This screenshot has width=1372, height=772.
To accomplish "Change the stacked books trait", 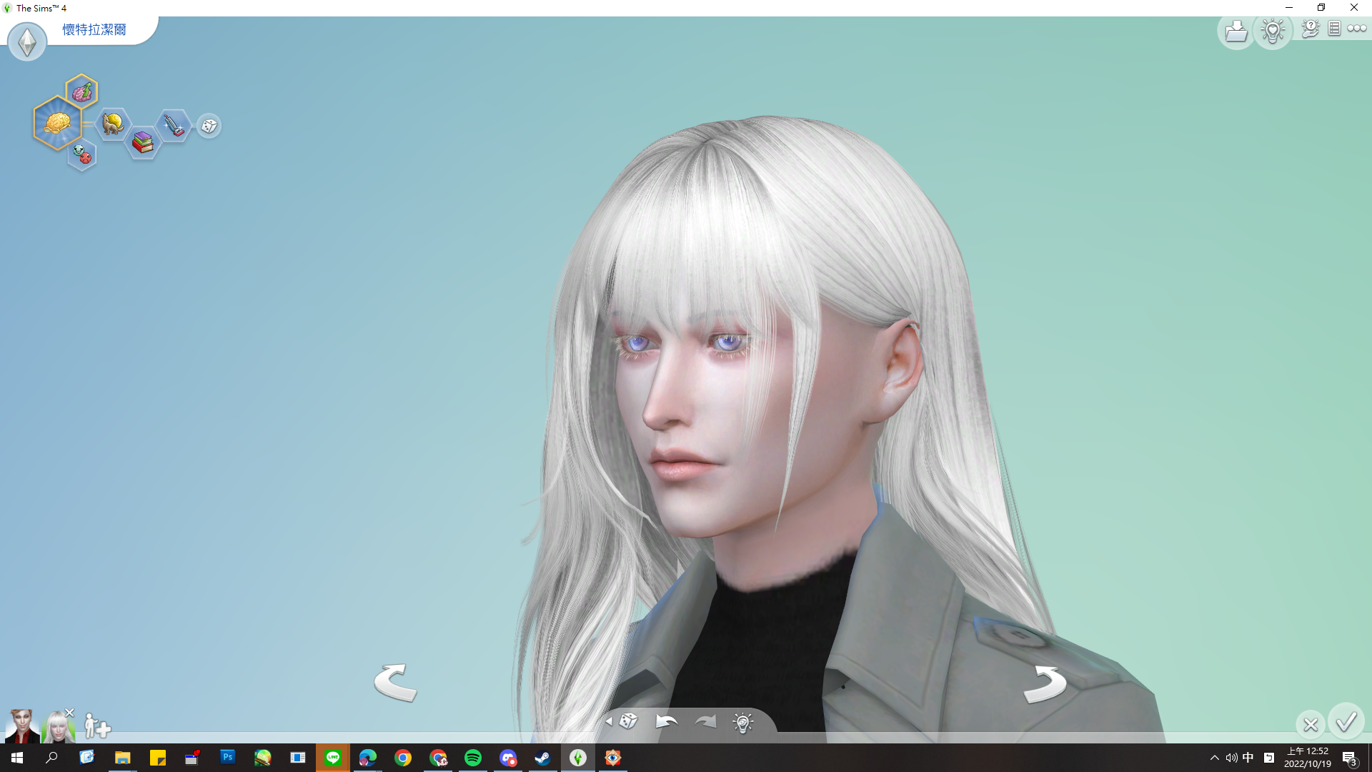I will coord(143,142).
